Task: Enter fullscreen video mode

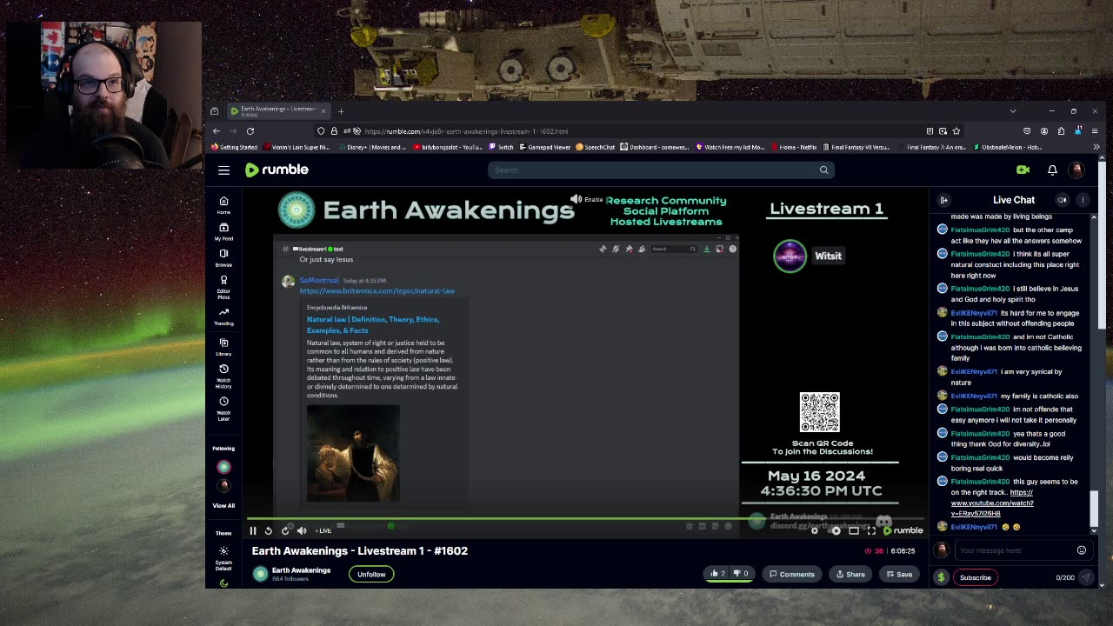Action: (871, 530)
